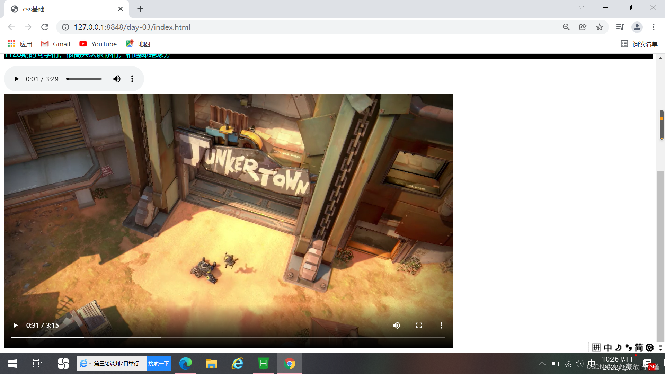Image resolution: width=665 pixels, height=374 pixels.
Task: Expand the tab search chevron
Action: (x=582, y=8)
